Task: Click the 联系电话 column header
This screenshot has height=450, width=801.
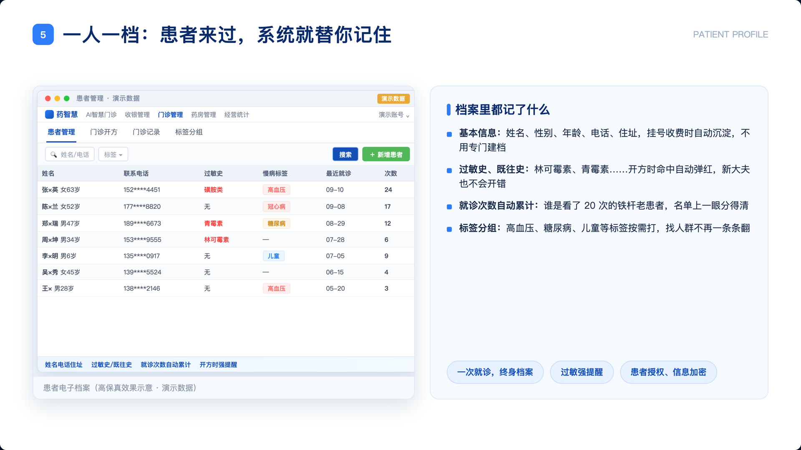Action: (136, 173)
